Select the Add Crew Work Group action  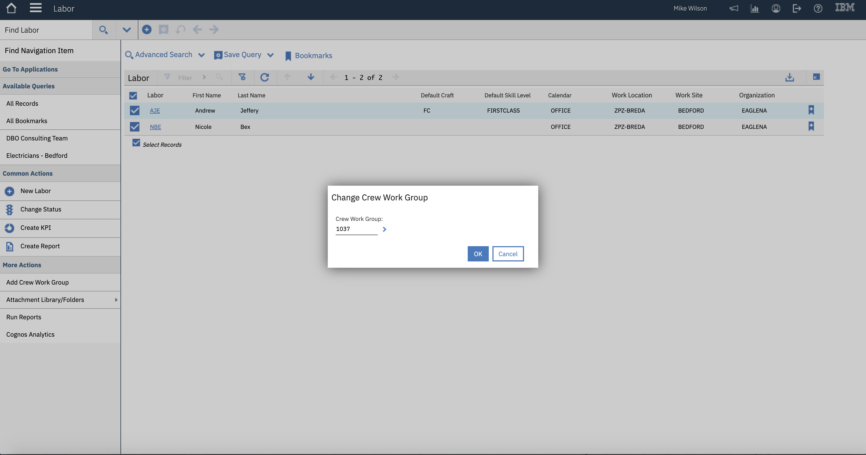(x=37, y=282)
